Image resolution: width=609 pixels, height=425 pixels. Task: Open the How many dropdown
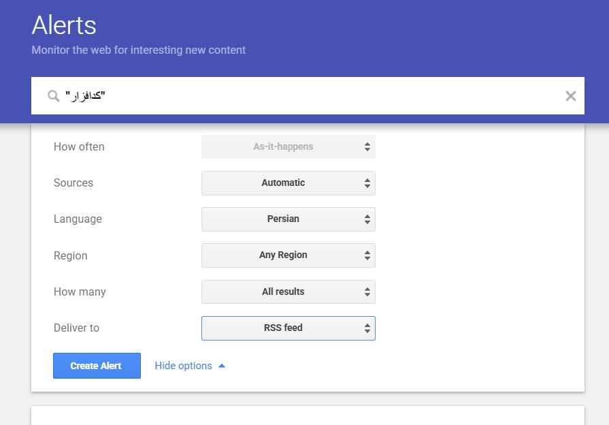click(x=289, y=292)
